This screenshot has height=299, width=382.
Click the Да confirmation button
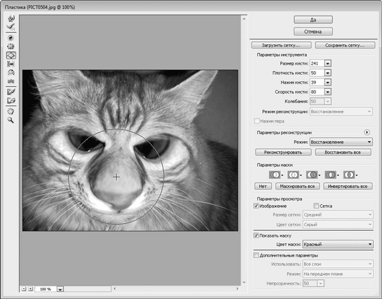(x=313, y=19)
